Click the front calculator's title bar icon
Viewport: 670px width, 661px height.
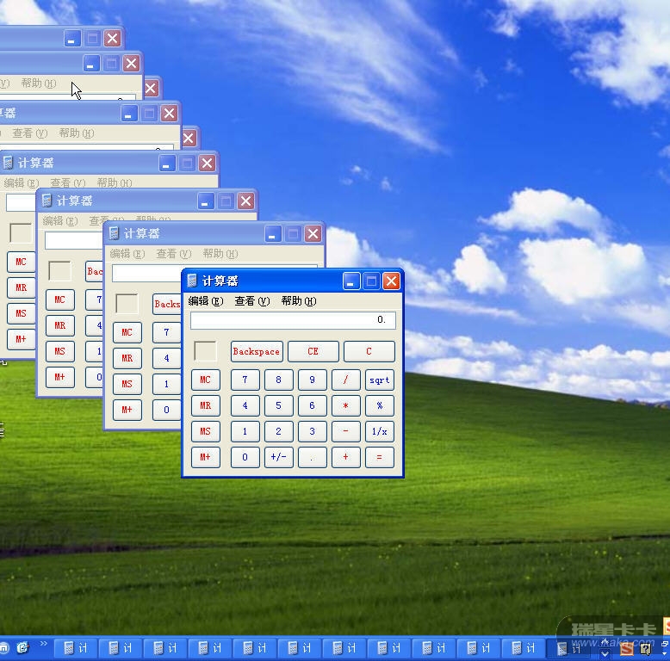coord(192,281)
